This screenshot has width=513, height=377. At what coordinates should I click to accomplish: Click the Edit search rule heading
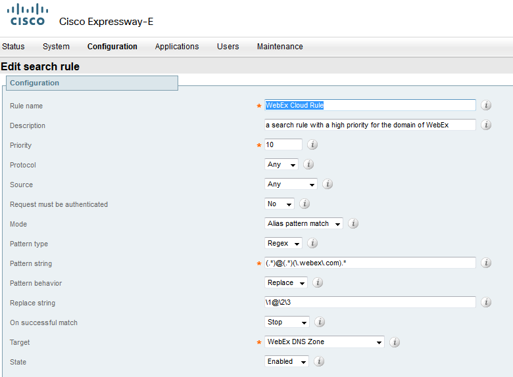click(40, 66)
